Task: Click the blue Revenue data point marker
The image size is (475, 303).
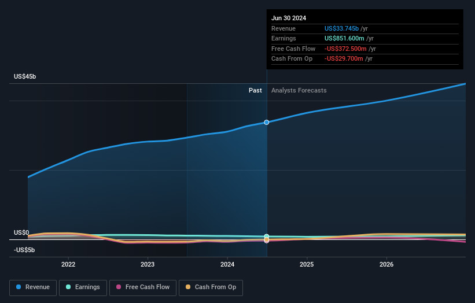Action: pyautogui.click(x=267, y=122)
